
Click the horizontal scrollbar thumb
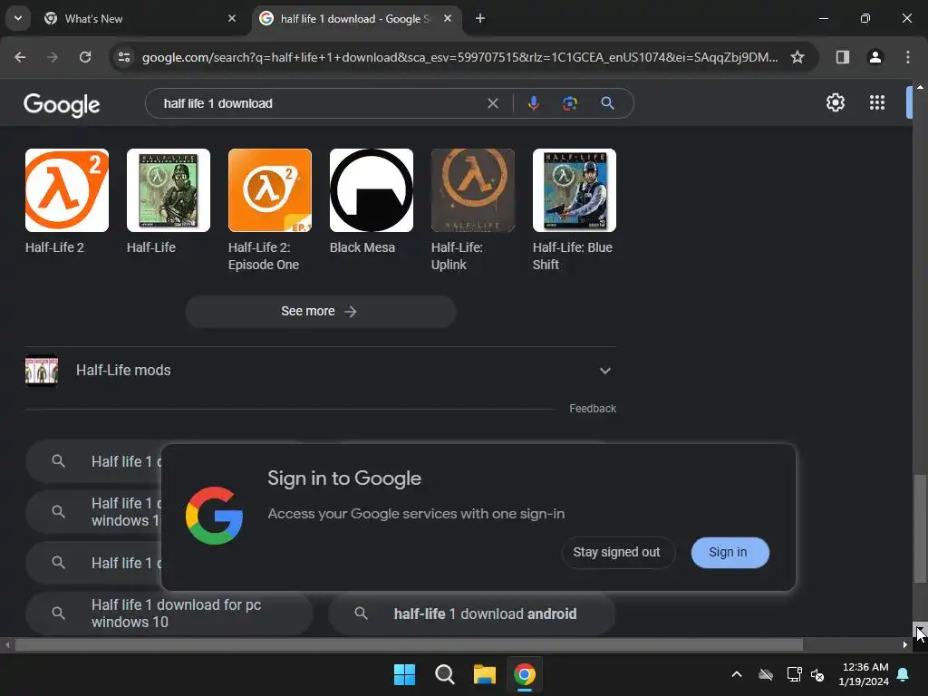(409, 644)
